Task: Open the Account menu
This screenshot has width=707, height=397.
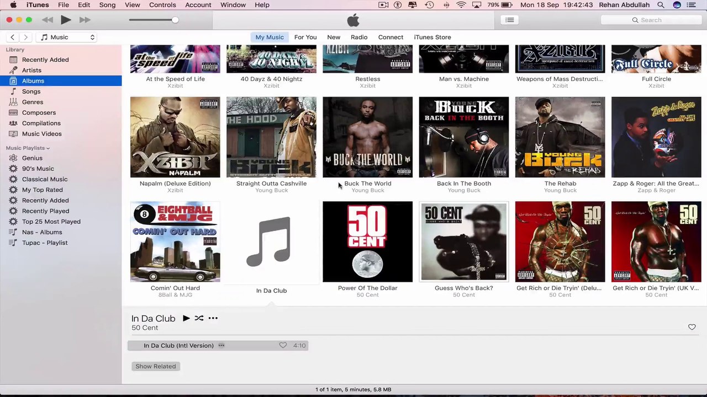Action: coord(198,5)
